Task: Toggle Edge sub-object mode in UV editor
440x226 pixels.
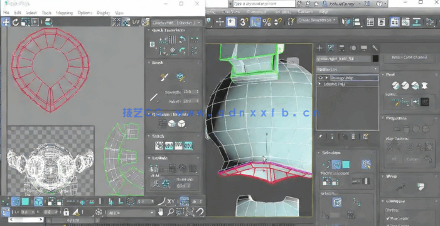Action: (16, 202)
